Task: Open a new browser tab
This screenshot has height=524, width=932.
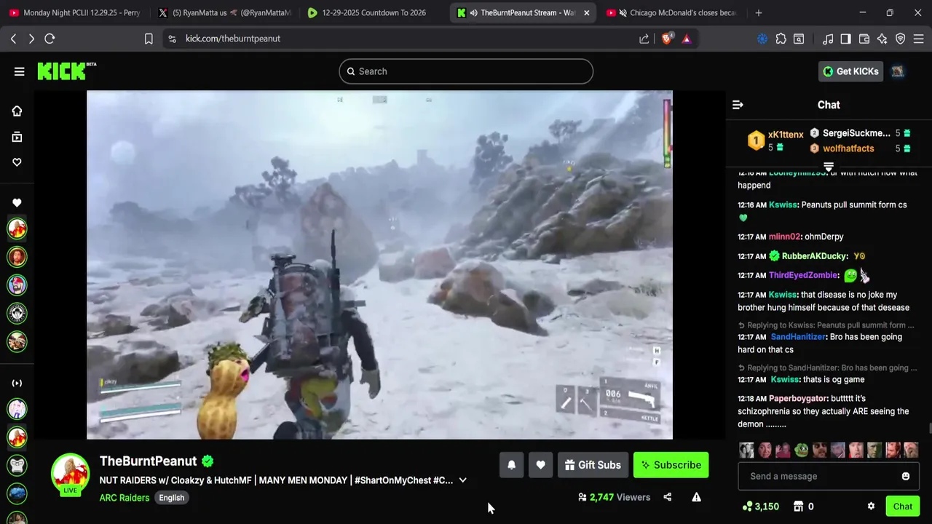Action: [759, 12]
